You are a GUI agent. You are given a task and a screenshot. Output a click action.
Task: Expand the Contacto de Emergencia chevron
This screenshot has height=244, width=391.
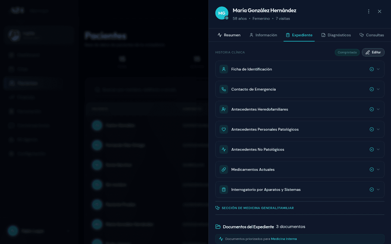coord(378,89)
